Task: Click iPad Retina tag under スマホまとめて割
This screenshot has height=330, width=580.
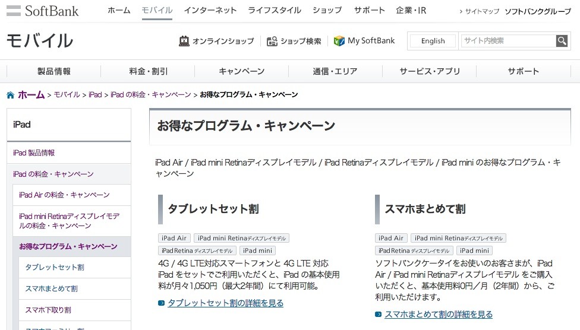Action: pos(414,250)
